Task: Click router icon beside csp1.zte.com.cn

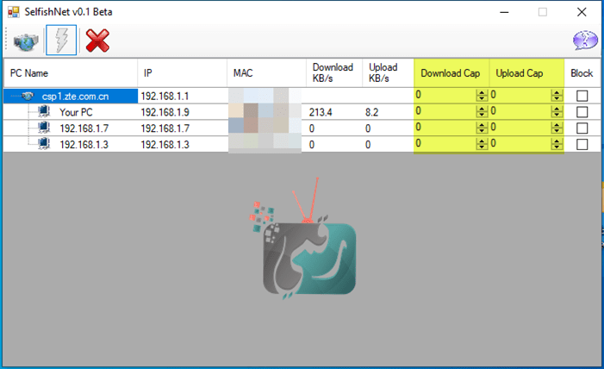Action: 28,96
